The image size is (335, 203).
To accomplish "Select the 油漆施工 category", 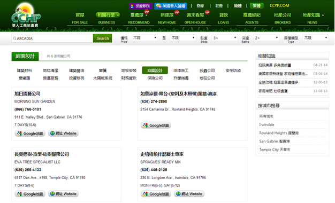I will [181, 71].
